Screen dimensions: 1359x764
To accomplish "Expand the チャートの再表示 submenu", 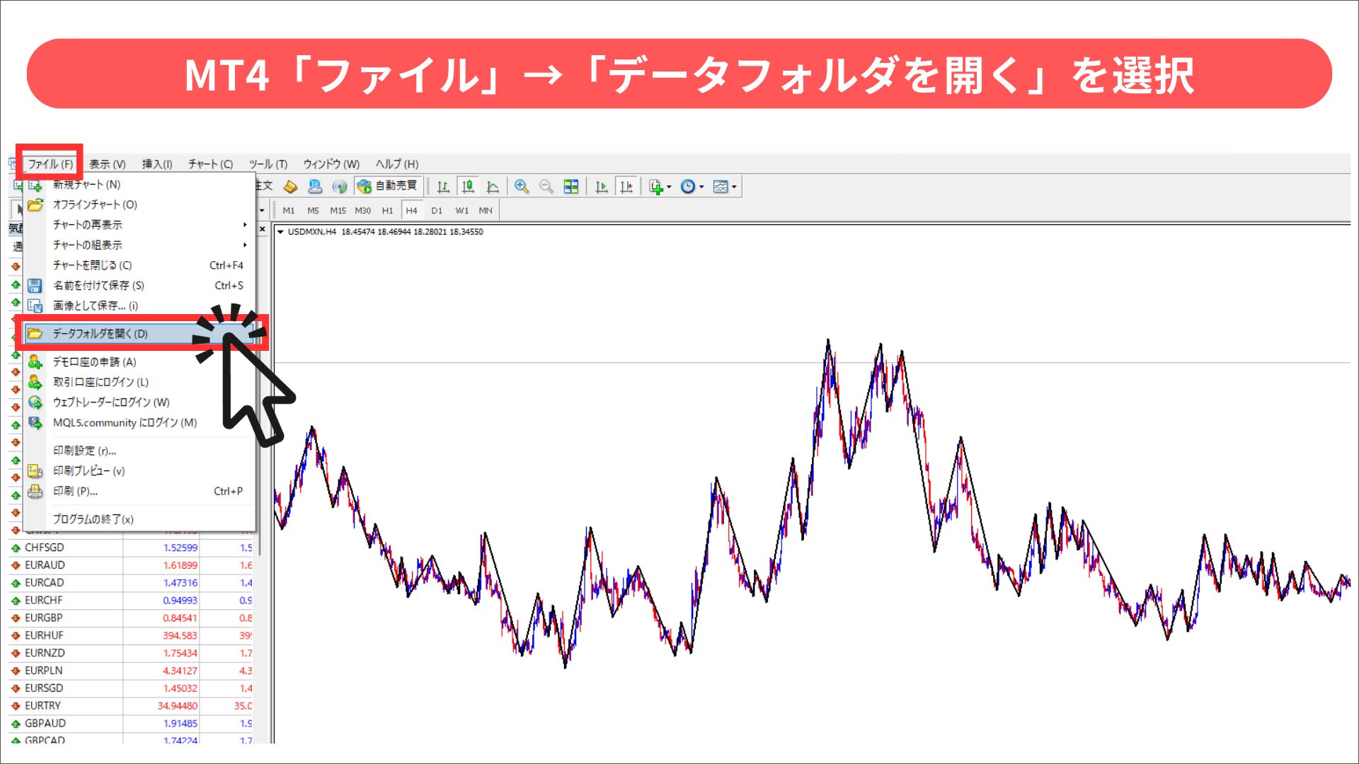I will (139, 225).
